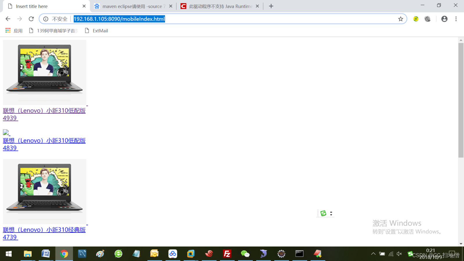
Task: Reload the current page
Action: tap(31, 19)
